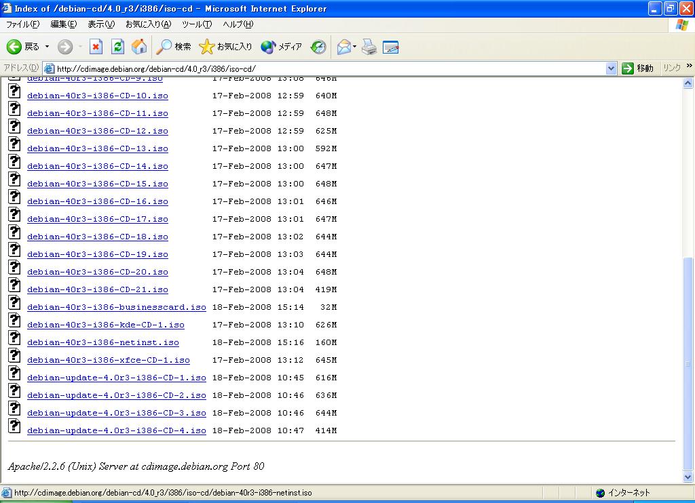Open debian-40r3-i386-CD-12.iso link

pyautogui.click(x=98, y=131)
